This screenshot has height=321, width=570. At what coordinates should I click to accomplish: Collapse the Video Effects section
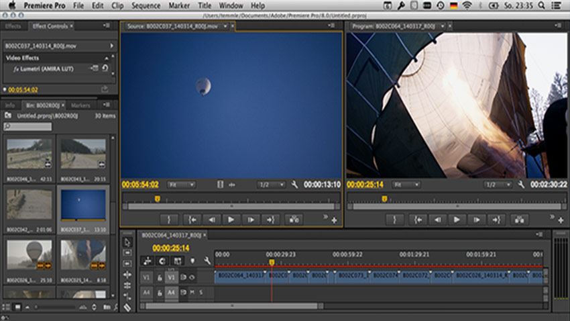coord(107,58)
